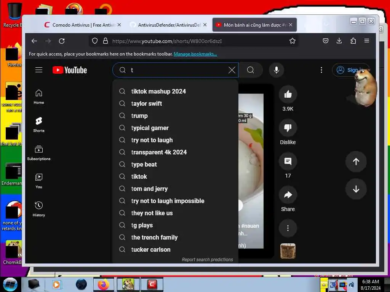Image resolution: width=390 pixels, height=292 pixels.
Task: Open more actions for the short
Action: [288, 228]
